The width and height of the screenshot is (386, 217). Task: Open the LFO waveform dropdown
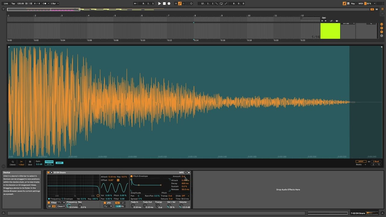pyautogui.click(x=107, y=206)
